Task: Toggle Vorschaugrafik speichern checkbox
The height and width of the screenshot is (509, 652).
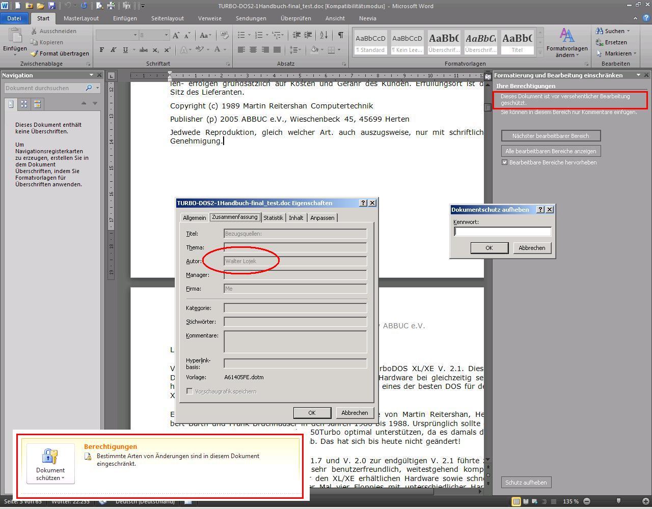Action: tap(190, 391)
